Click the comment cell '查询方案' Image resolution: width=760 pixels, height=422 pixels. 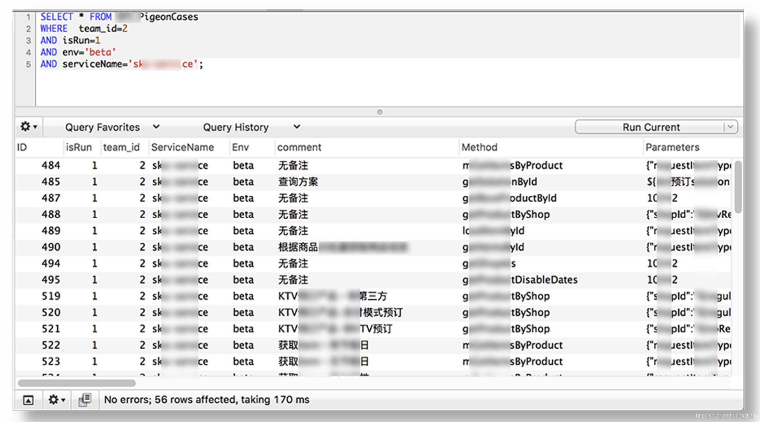298,182
